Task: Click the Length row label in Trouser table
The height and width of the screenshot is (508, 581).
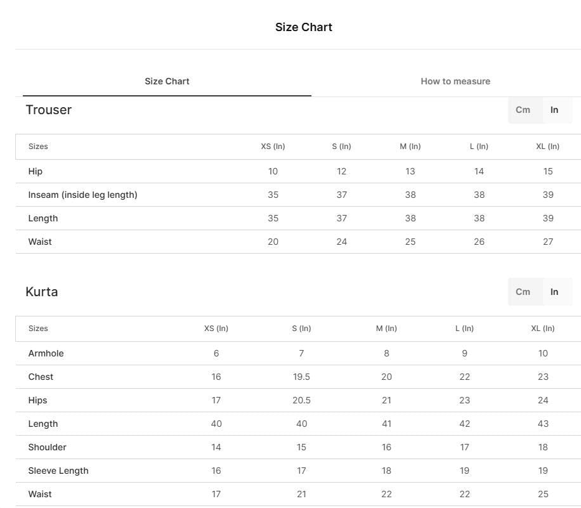Action: 43,219
